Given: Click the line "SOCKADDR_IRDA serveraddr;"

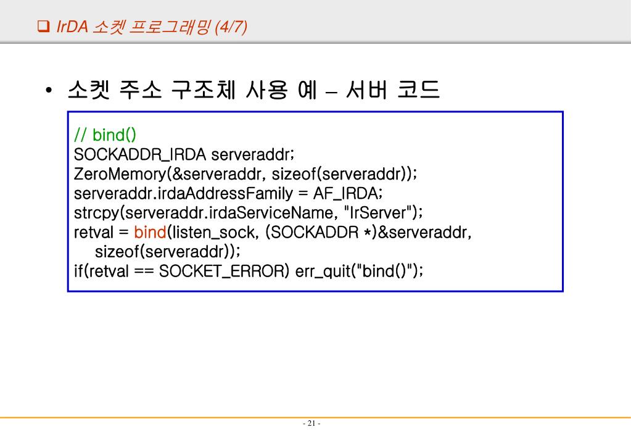Looking at the screenshot, I should coord(184,154).
